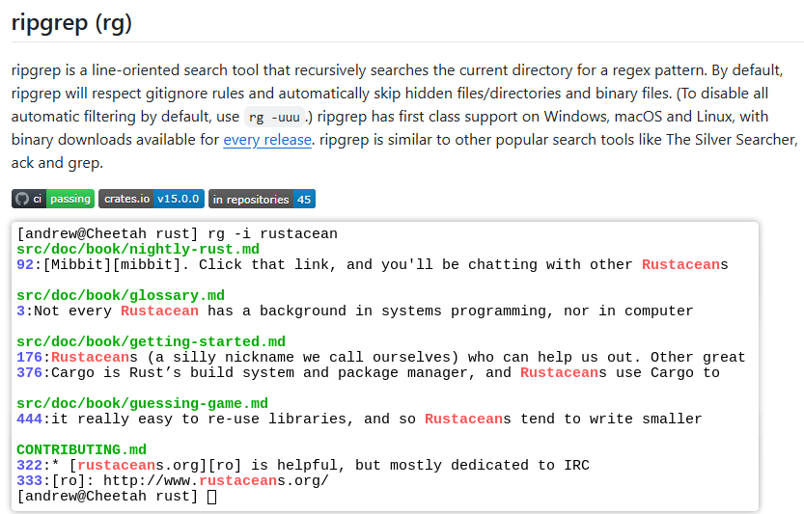The image size is (804, 514).
Task: Click line number 444 in terminal output
Action: [29, 419]
